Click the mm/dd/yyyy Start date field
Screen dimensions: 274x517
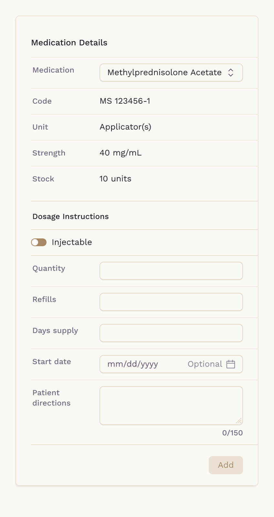171,364
